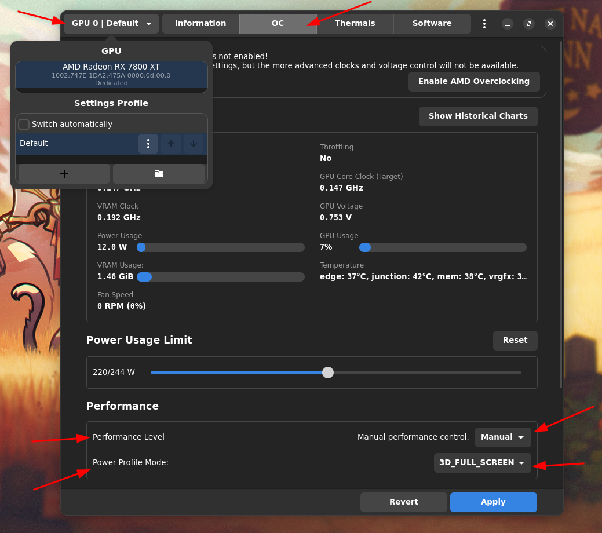Switch to the Thermals tab
This screenshot has width=602, height=533.
click(x=355, y=24)
